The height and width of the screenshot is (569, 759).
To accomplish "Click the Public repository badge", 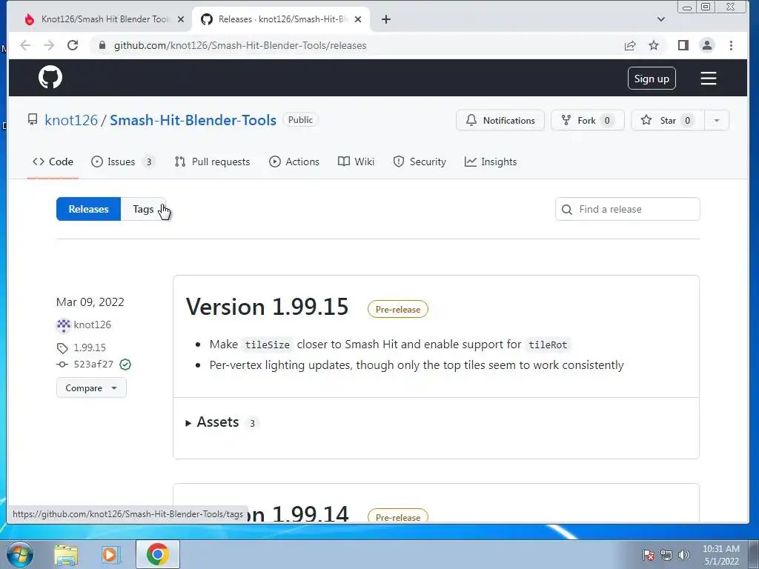I will 300,120.
